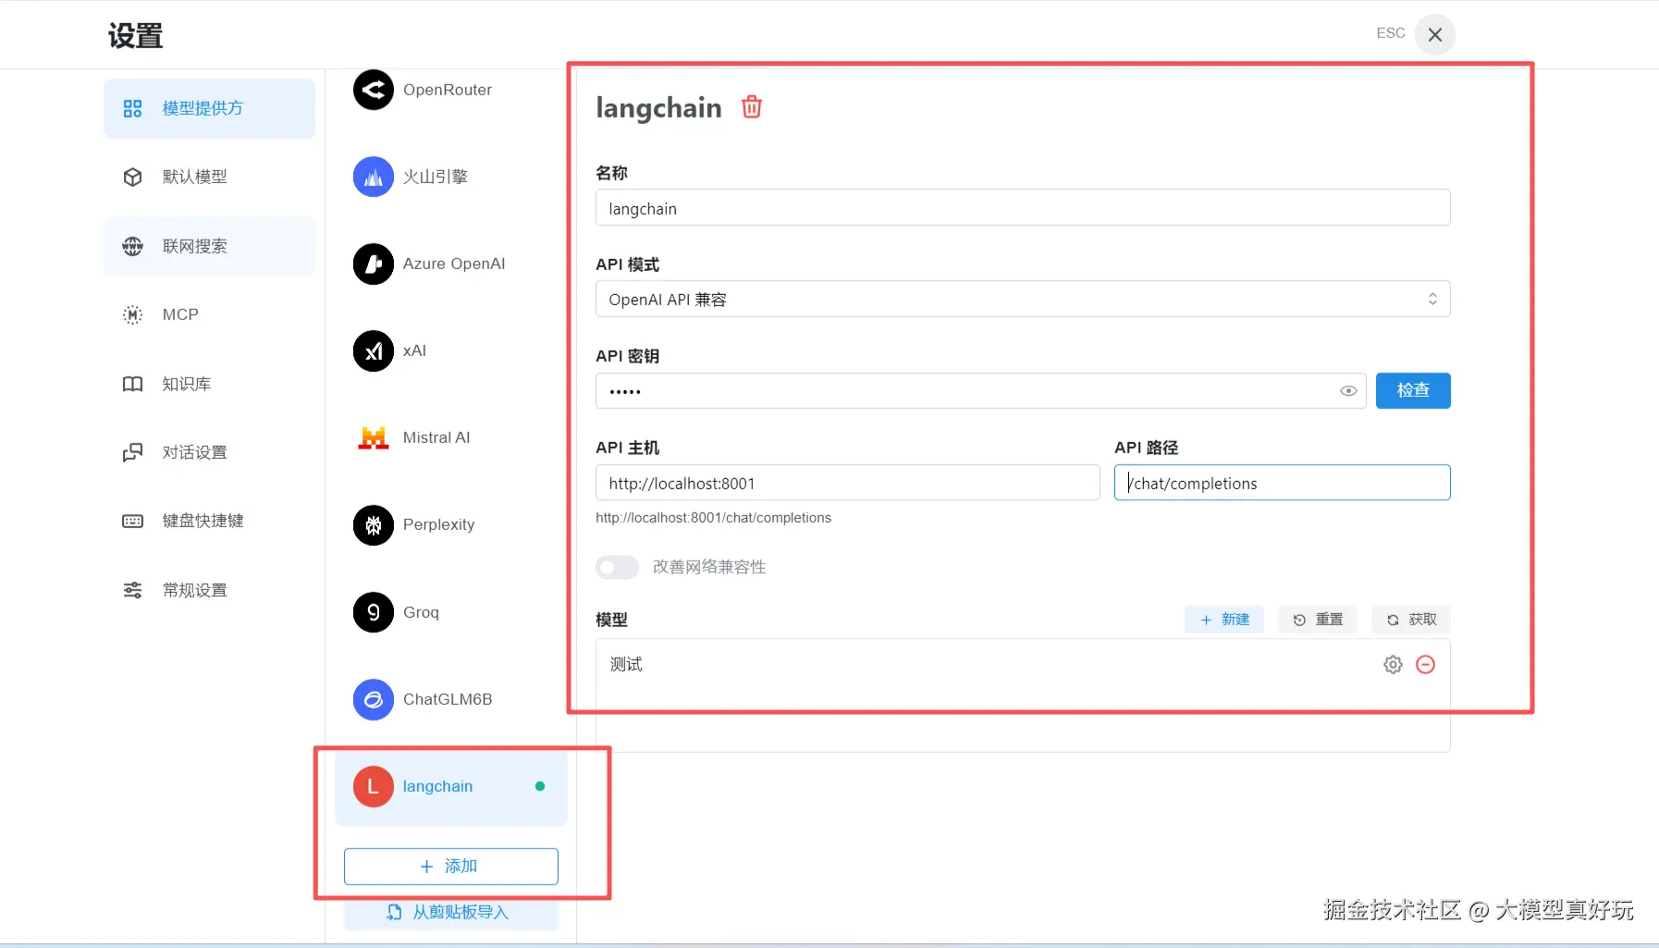Click the 测试 model name
This screenshot has height=948, width=1659.
pos(626,664)
